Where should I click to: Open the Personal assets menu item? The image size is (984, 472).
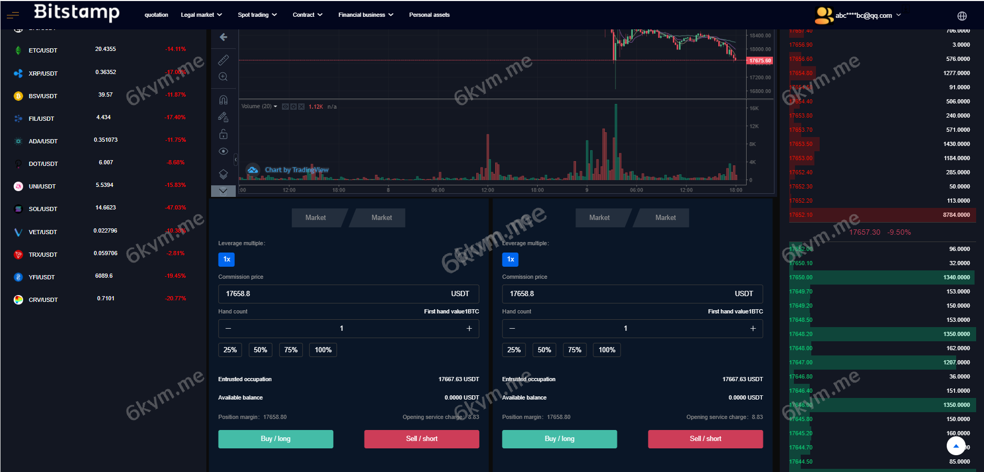click(429, 15)
